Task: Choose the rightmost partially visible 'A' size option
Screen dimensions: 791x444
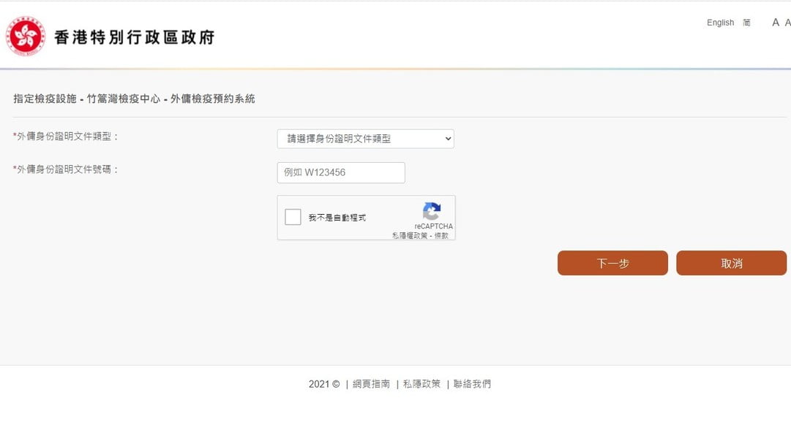Action: [x=787, y=23]
